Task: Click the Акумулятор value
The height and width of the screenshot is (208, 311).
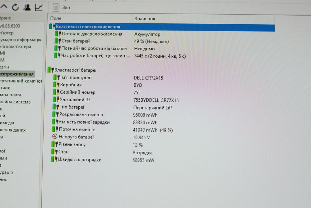Action: [x=147, y=34]
